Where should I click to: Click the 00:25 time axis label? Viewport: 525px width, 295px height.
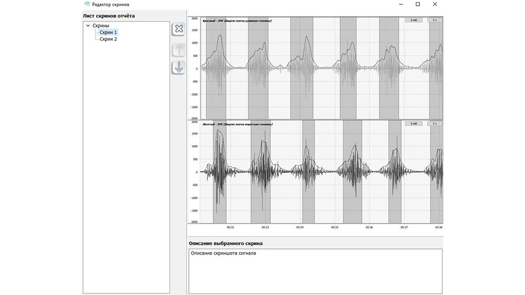(335, 227)
